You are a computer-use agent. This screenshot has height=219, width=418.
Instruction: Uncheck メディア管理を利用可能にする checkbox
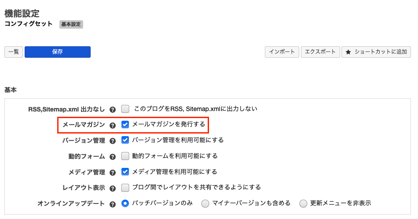[x=125, y=172]
